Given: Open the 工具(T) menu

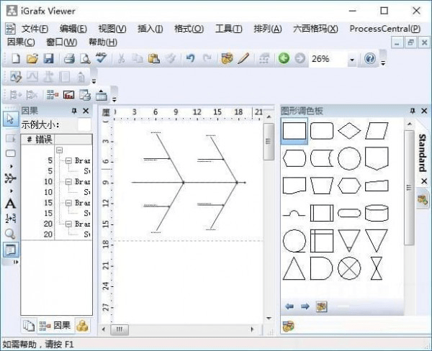Looking at the screenshot, I should 229,29.
